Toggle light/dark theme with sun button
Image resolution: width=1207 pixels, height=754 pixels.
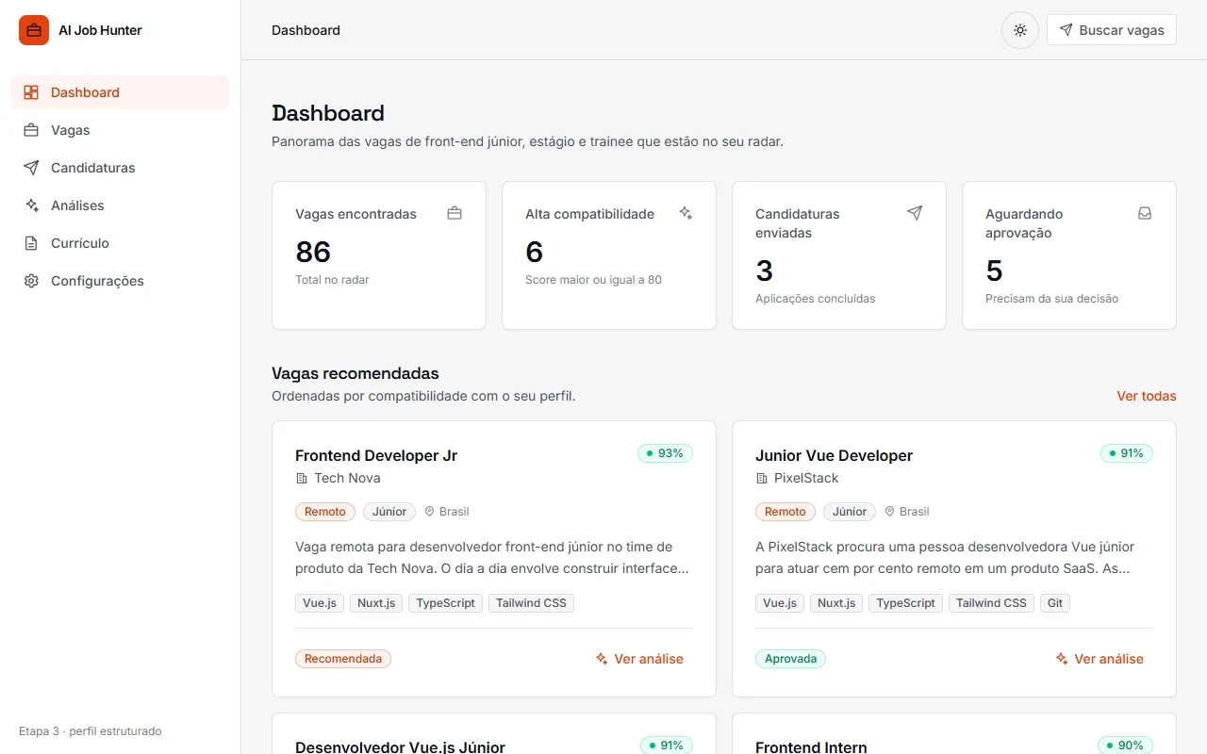[x=1019, y=30]
